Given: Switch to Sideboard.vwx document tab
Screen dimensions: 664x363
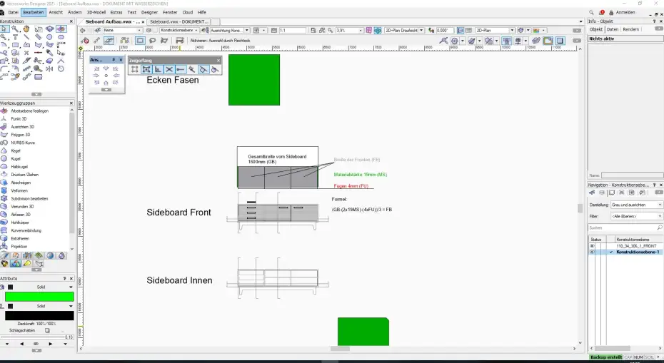Looking at the screenshot, I should [179, 21].
